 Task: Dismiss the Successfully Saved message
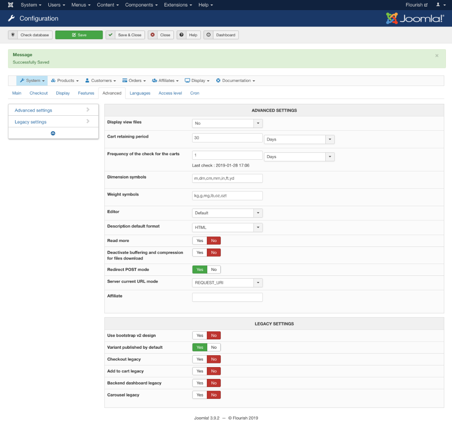click(x=437, y=55)
